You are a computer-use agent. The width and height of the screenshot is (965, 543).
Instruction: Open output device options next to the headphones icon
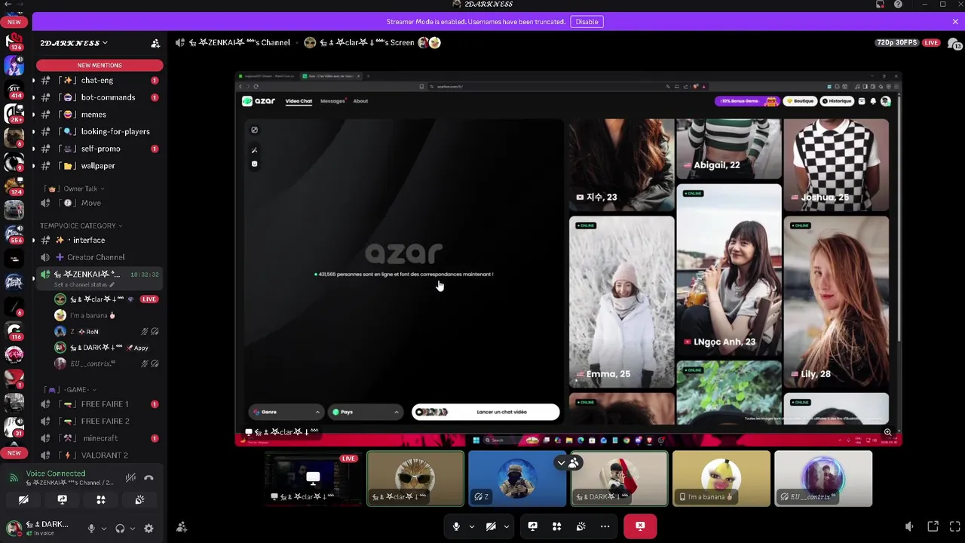[x=133, y=529]
